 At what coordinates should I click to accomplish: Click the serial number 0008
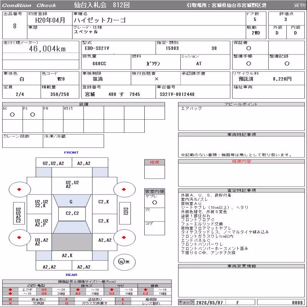point(297,302)
